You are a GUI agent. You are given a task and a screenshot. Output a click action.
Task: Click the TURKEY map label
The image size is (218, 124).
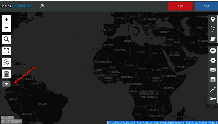point(164,32)
